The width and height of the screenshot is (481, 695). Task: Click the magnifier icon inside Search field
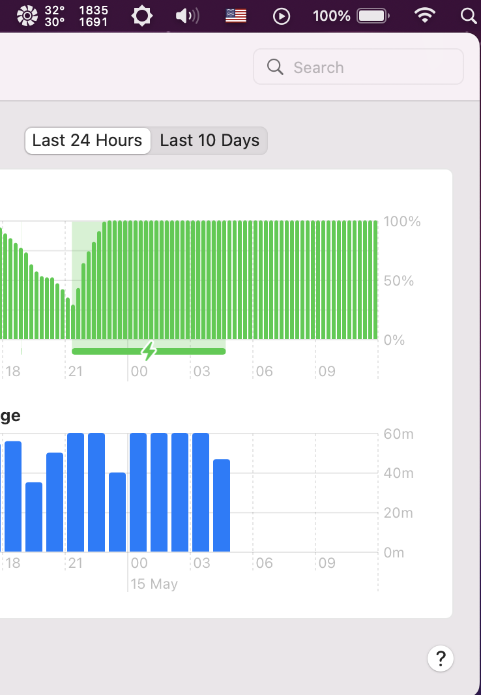pyautogui.click(x=275, y=67)
